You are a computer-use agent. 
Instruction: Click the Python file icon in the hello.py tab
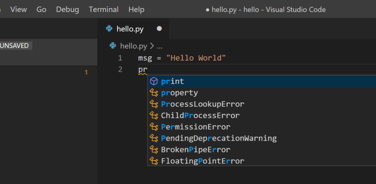click(109, 29)
